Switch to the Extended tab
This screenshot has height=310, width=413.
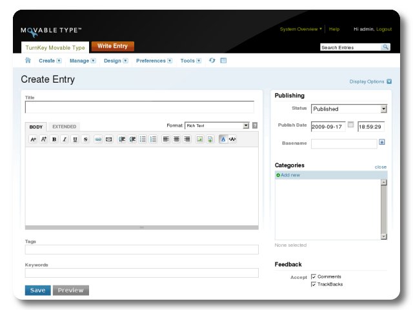[x=64, y=127]
